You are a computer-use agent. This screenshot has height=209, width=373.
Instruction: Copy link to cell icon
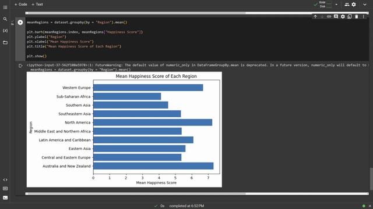coord(329,17)
